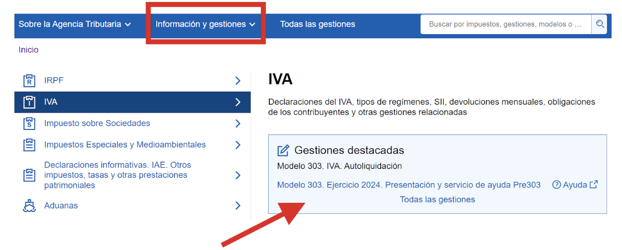Click Impuestos Especiales y Medioambientales icon

point(30,145)
